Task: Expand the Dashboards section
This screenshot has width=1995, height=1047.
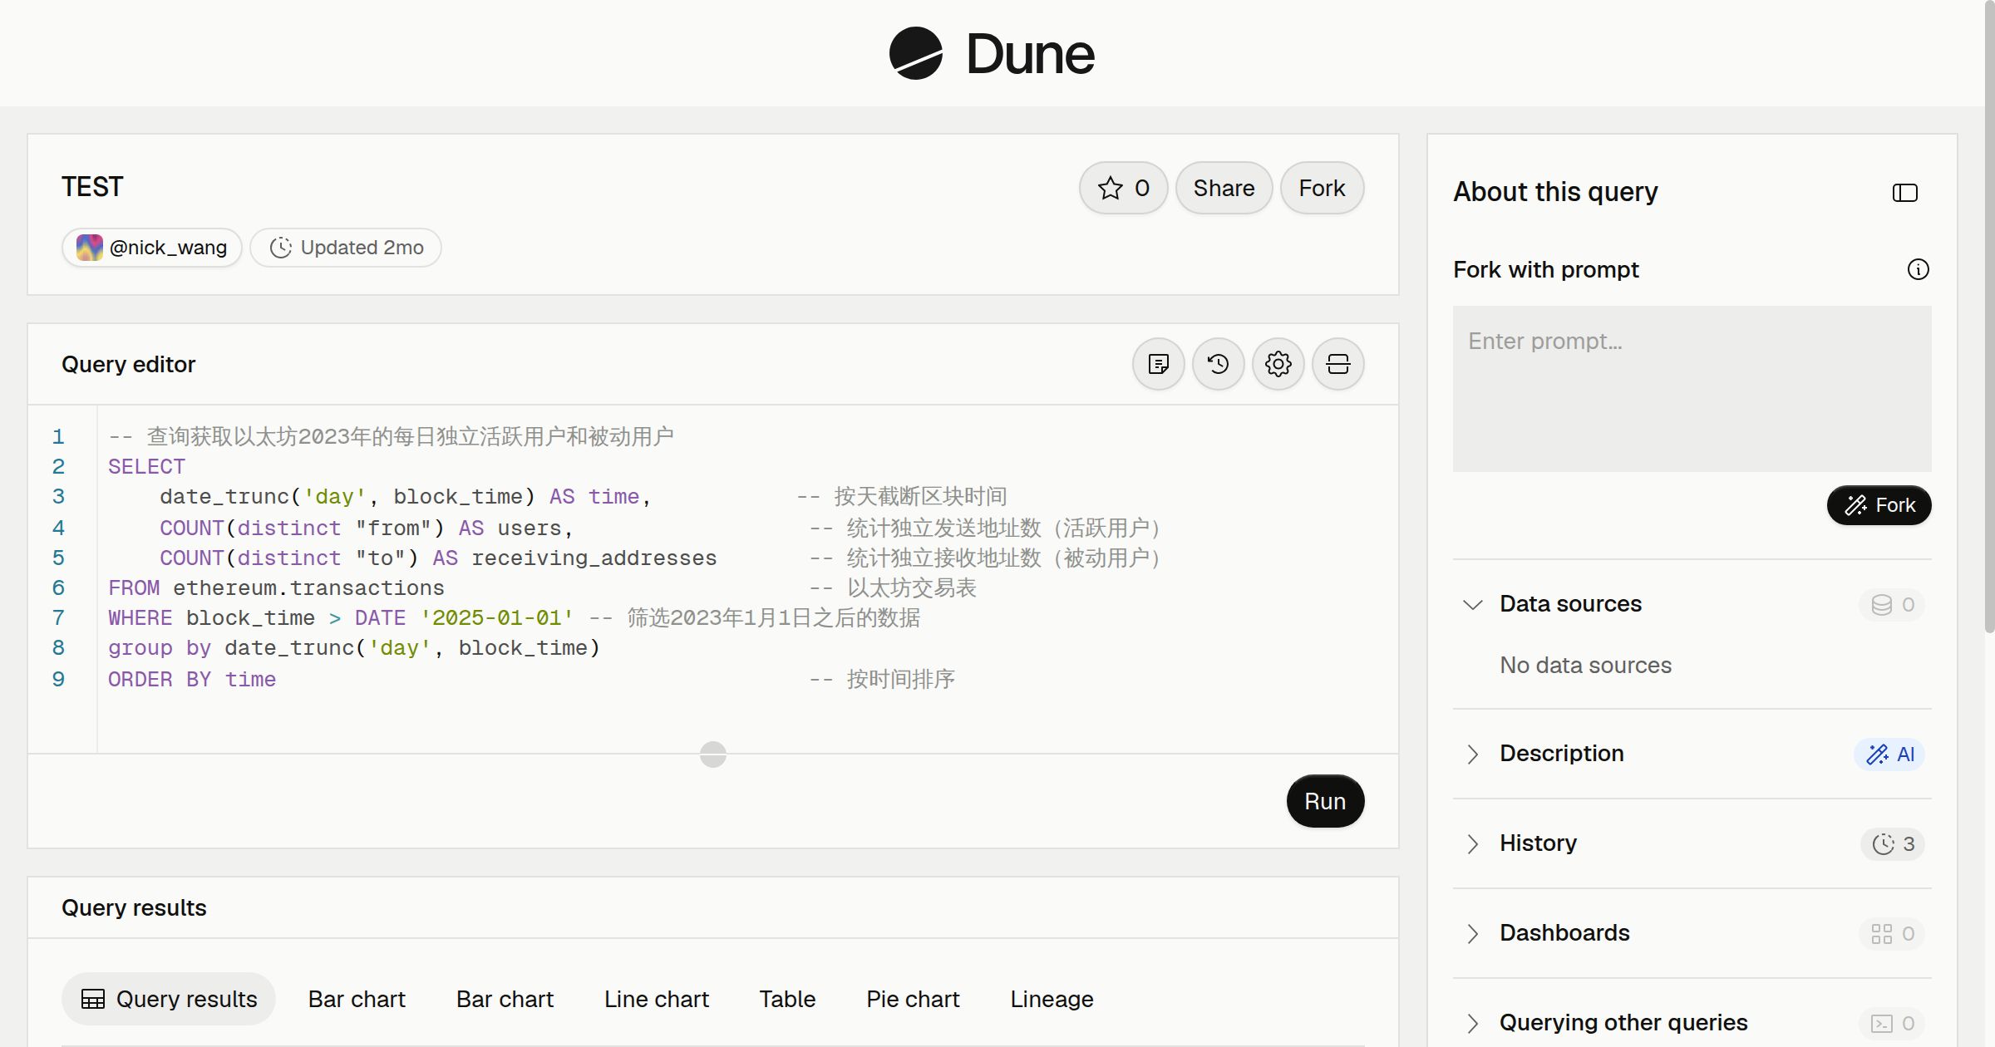Action: (x=1472, y=933)
